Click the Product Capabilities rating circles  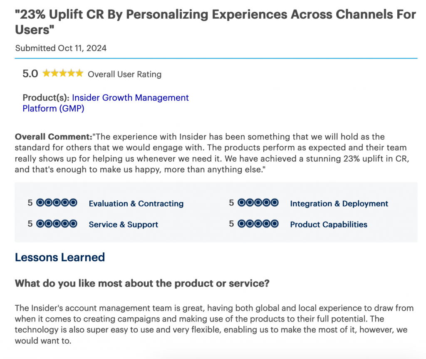click(x=258, y=224)
